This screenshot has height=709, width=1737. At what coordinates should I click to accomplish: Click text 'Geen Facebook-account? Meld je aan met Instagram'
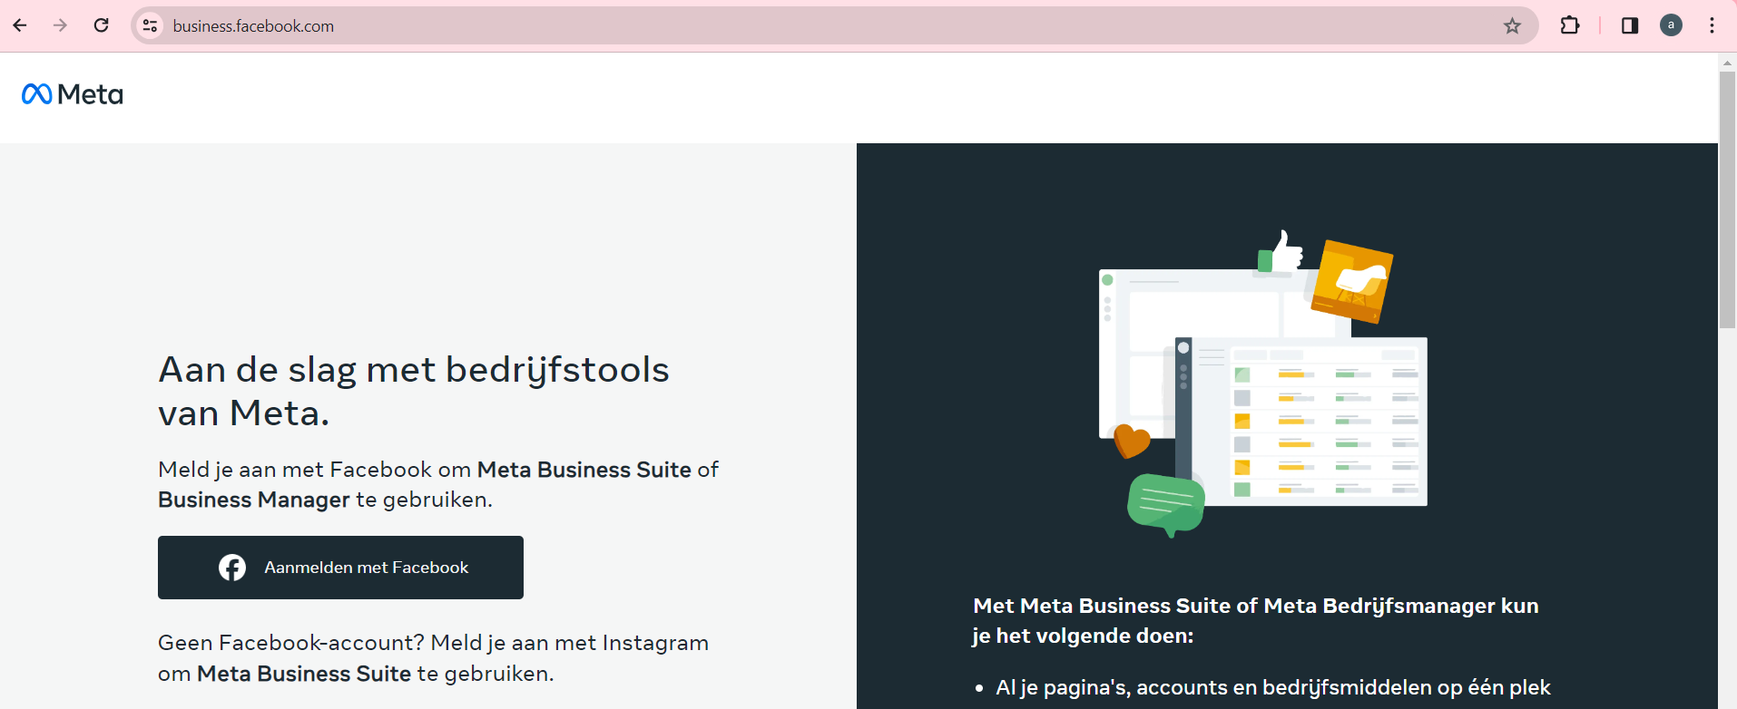[433, 643]
